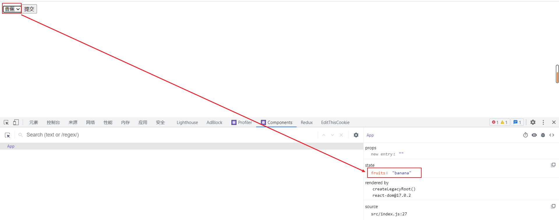This screenshot has width=559, height=220.
Task: Open the Redux tab
Action: click(x=307, y=123)
